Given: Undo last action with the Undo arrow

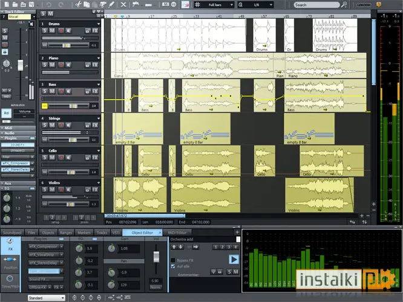Looking at the screenshot, I should point(49,5).
